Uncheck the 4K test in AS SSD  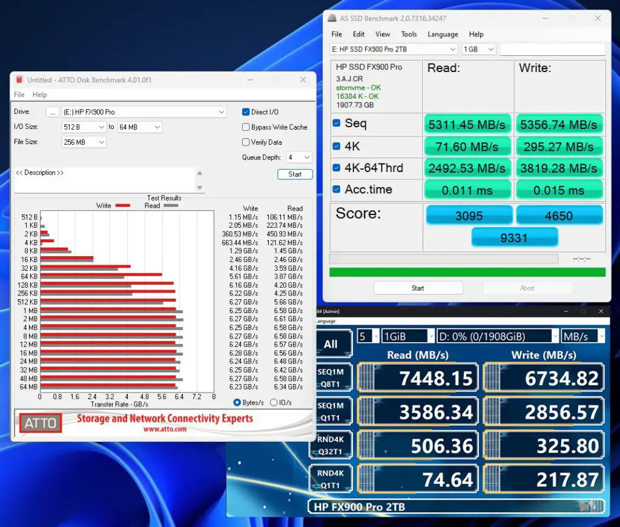[x=337, y=146]
